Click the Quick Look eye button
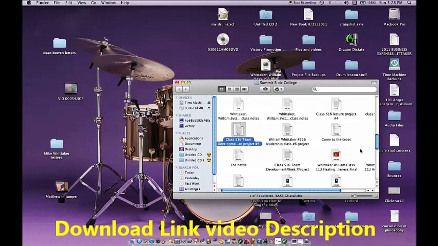This screenshot has width=438, height=246. [265, 89]
